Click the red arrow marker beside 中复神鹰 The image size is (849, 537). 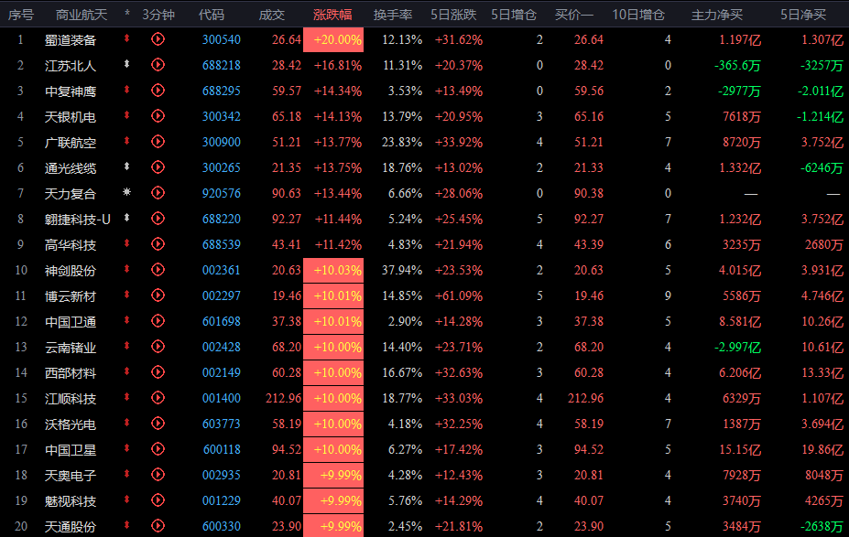[127, 91]
